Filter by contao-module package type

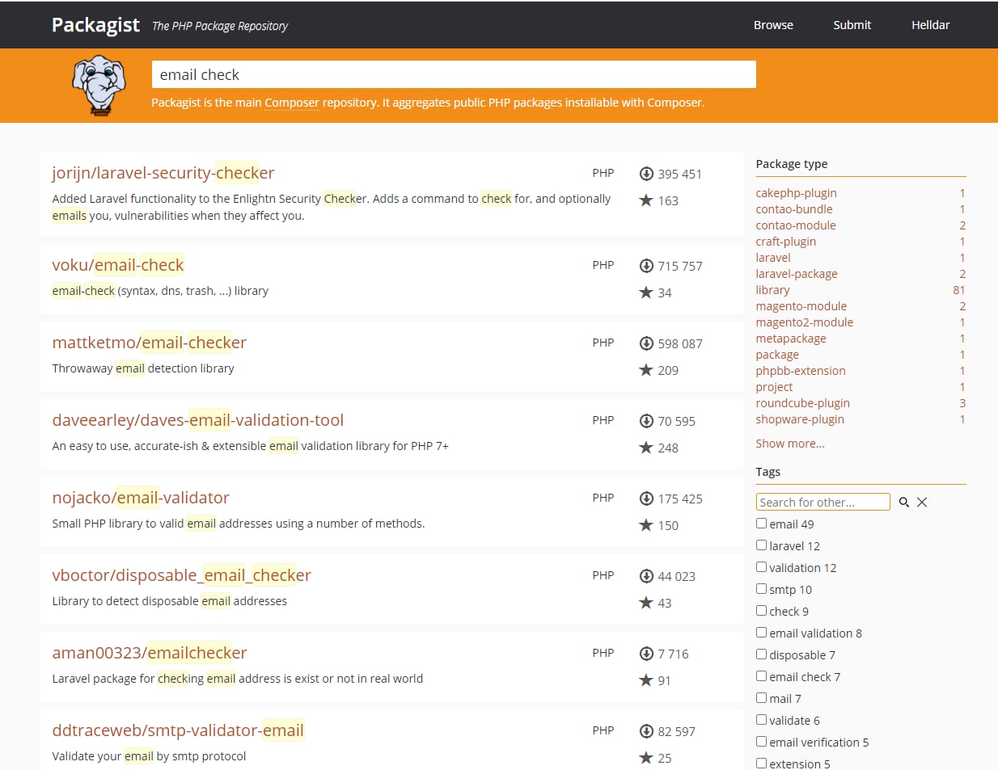796,225
